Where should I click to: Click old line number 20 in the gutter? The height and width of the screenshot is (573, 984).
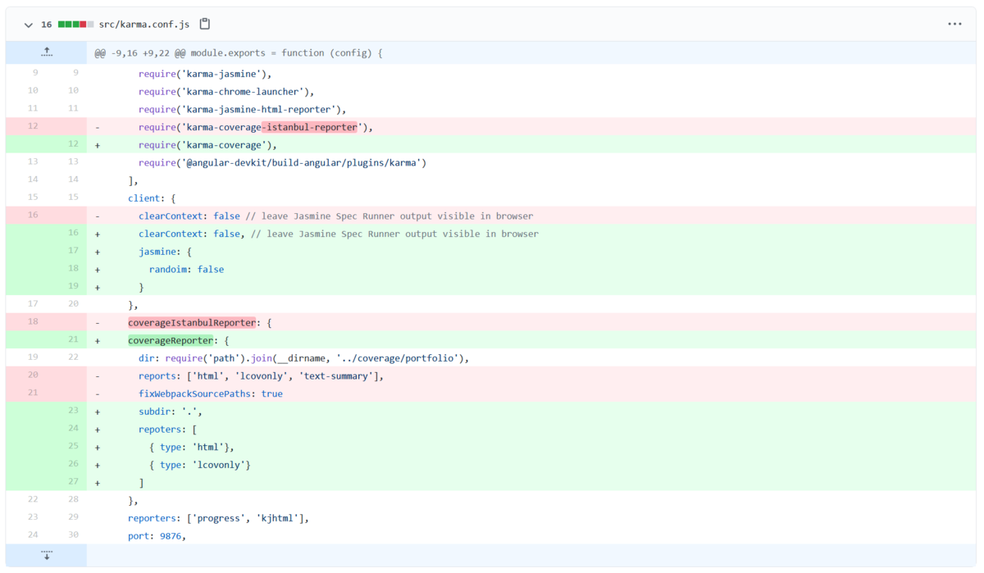point(33,375)
